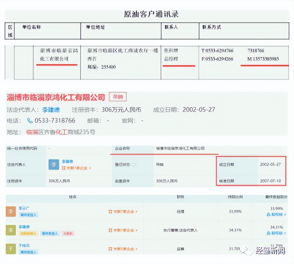Screen dimensions: 294x264
Task: Click 实缴资本 value 306万人民币
Action: click(167, 181)
